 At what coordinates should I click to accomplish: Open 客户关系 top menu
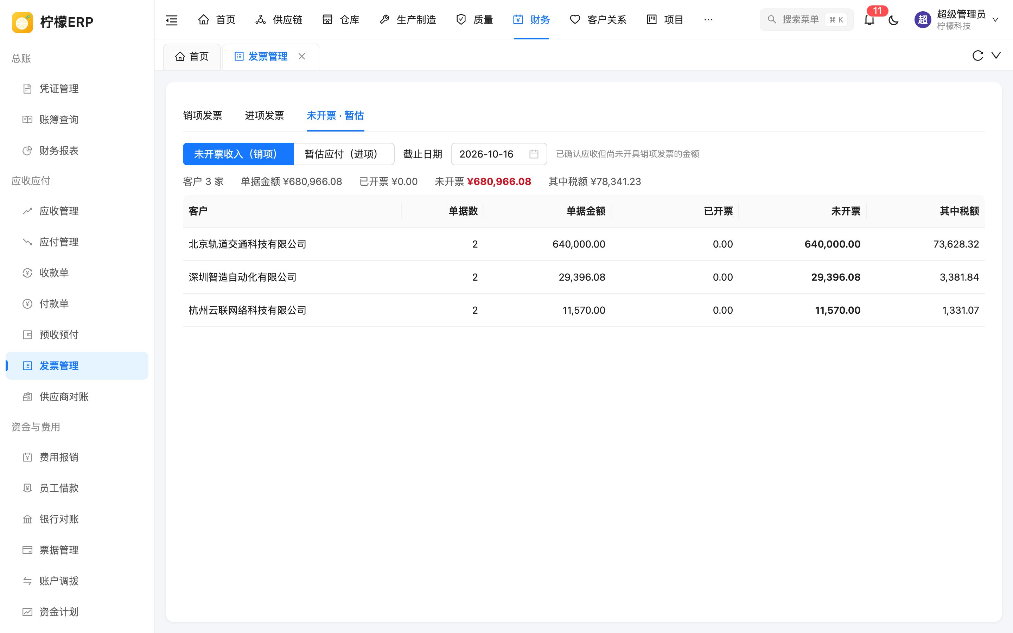point(598,20)
